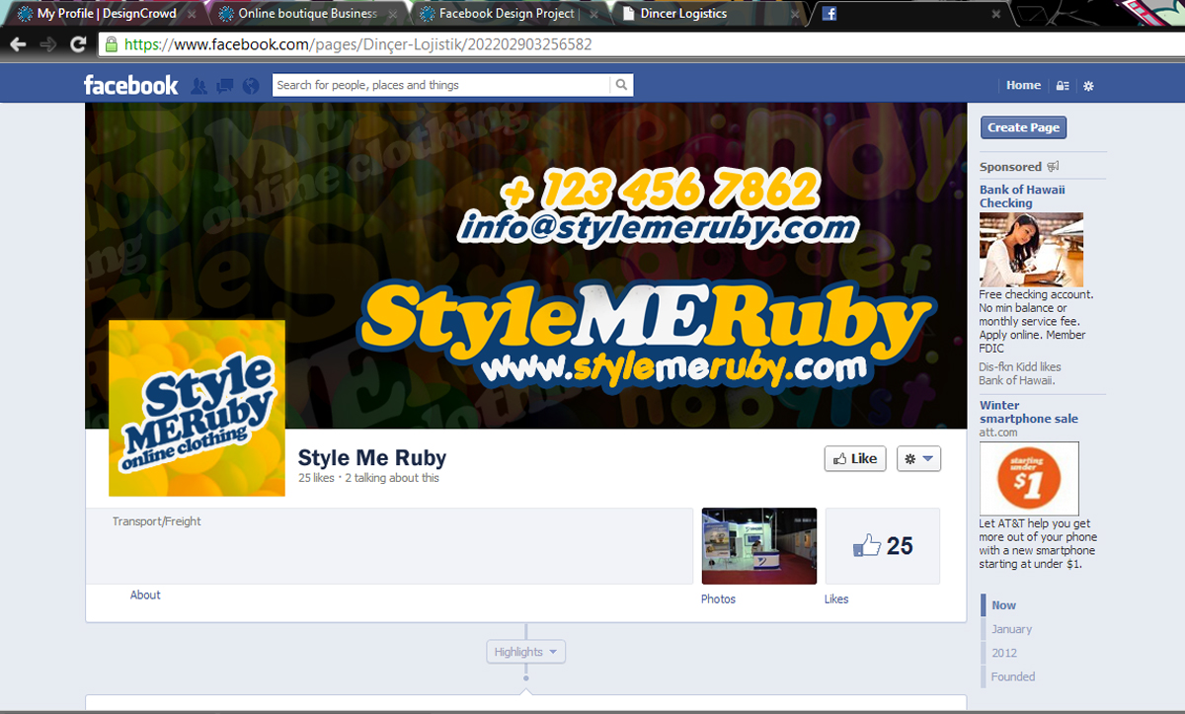The height and width of the screenshot is (714, 1185).
Task: Click the search magnifier icon
Action: coord(621,85)
